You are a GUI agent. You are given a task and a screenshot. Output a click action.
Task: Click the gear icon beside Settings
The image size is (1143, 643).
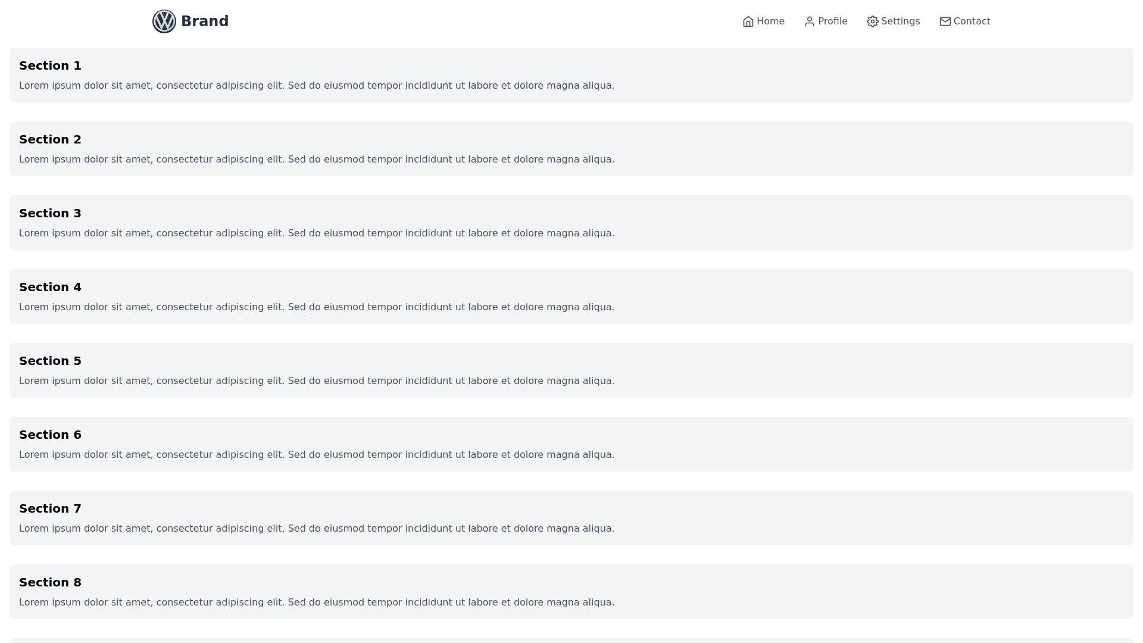873,21
